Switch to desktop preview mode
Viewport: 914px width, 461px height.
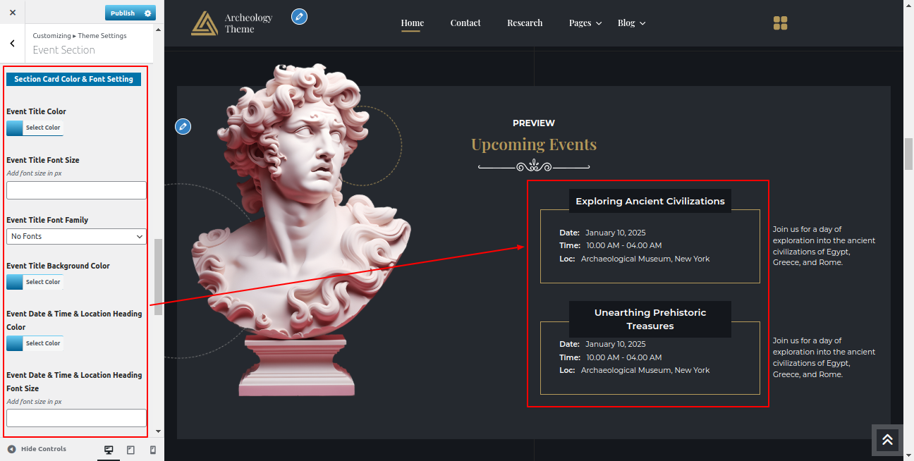pyautogui.click(x=109, y=450)
